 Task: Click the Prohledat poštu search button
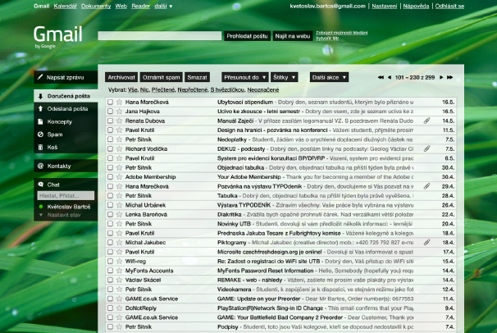[x=247, y=36]
